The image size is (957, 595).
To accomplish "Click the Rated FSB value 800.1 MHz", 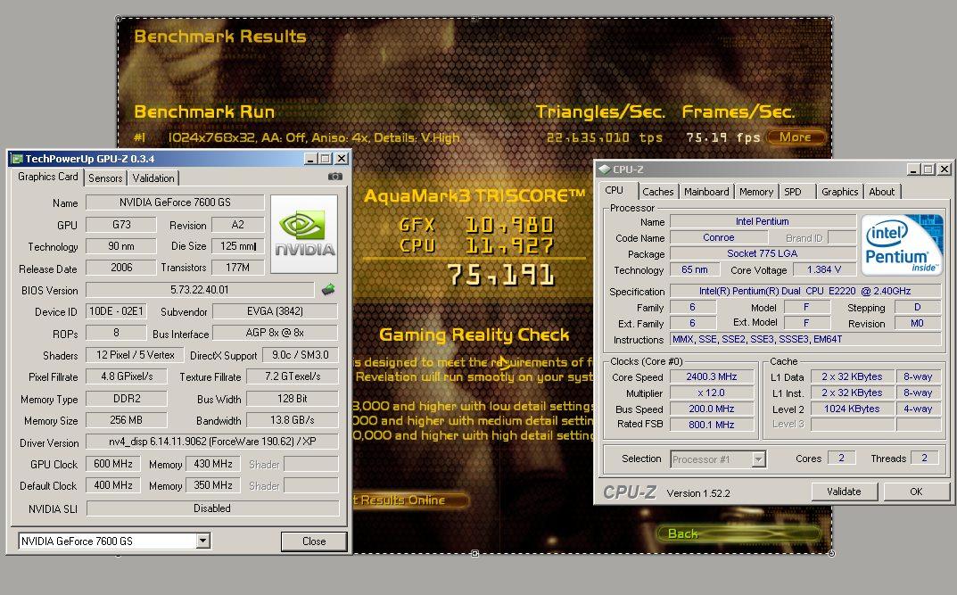I will [712, 425].
